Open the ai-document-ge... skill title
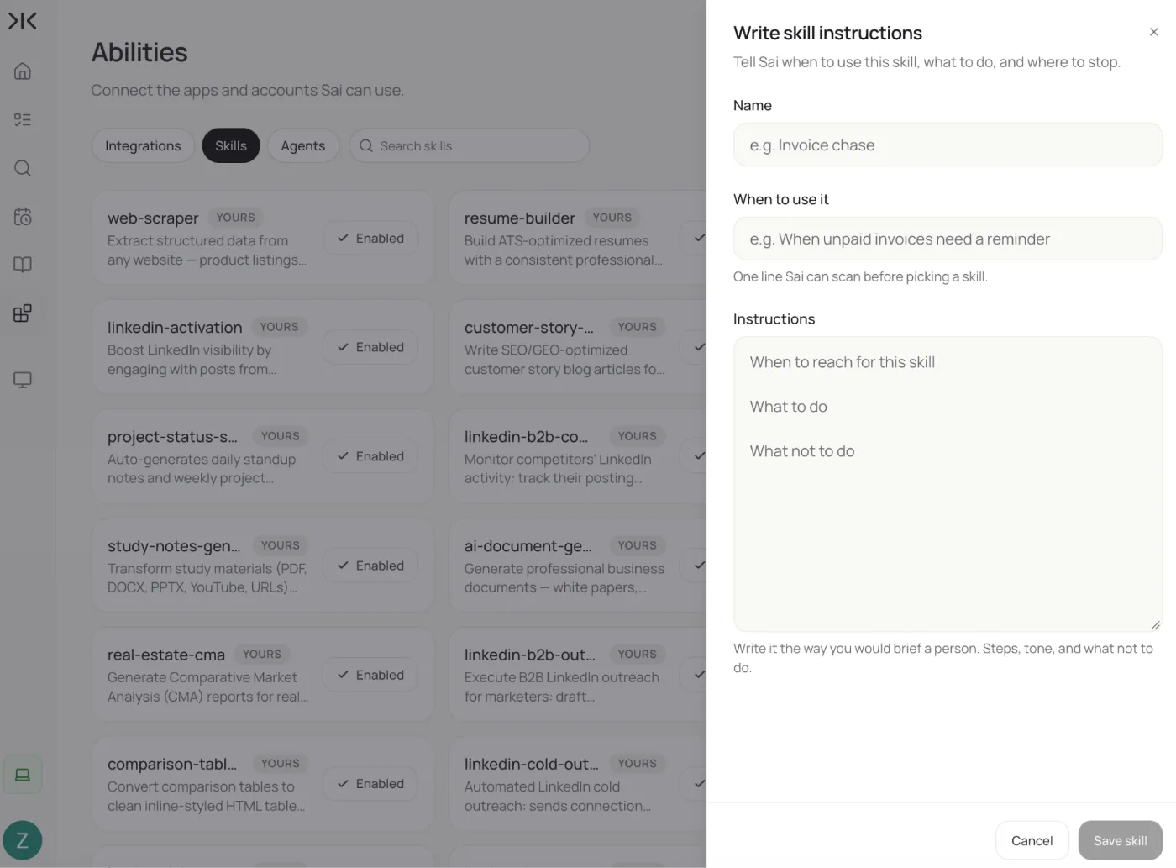1176x868 pixels. (x=528, y=545)
